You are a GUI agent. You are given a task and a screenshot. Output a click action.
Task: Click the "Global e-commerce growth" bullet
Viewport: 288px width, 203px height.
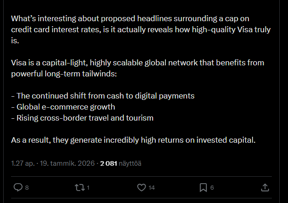(x=63, y=107)
